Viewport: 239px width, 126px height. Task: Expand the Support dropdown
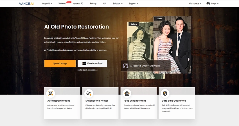coord(134,3)
